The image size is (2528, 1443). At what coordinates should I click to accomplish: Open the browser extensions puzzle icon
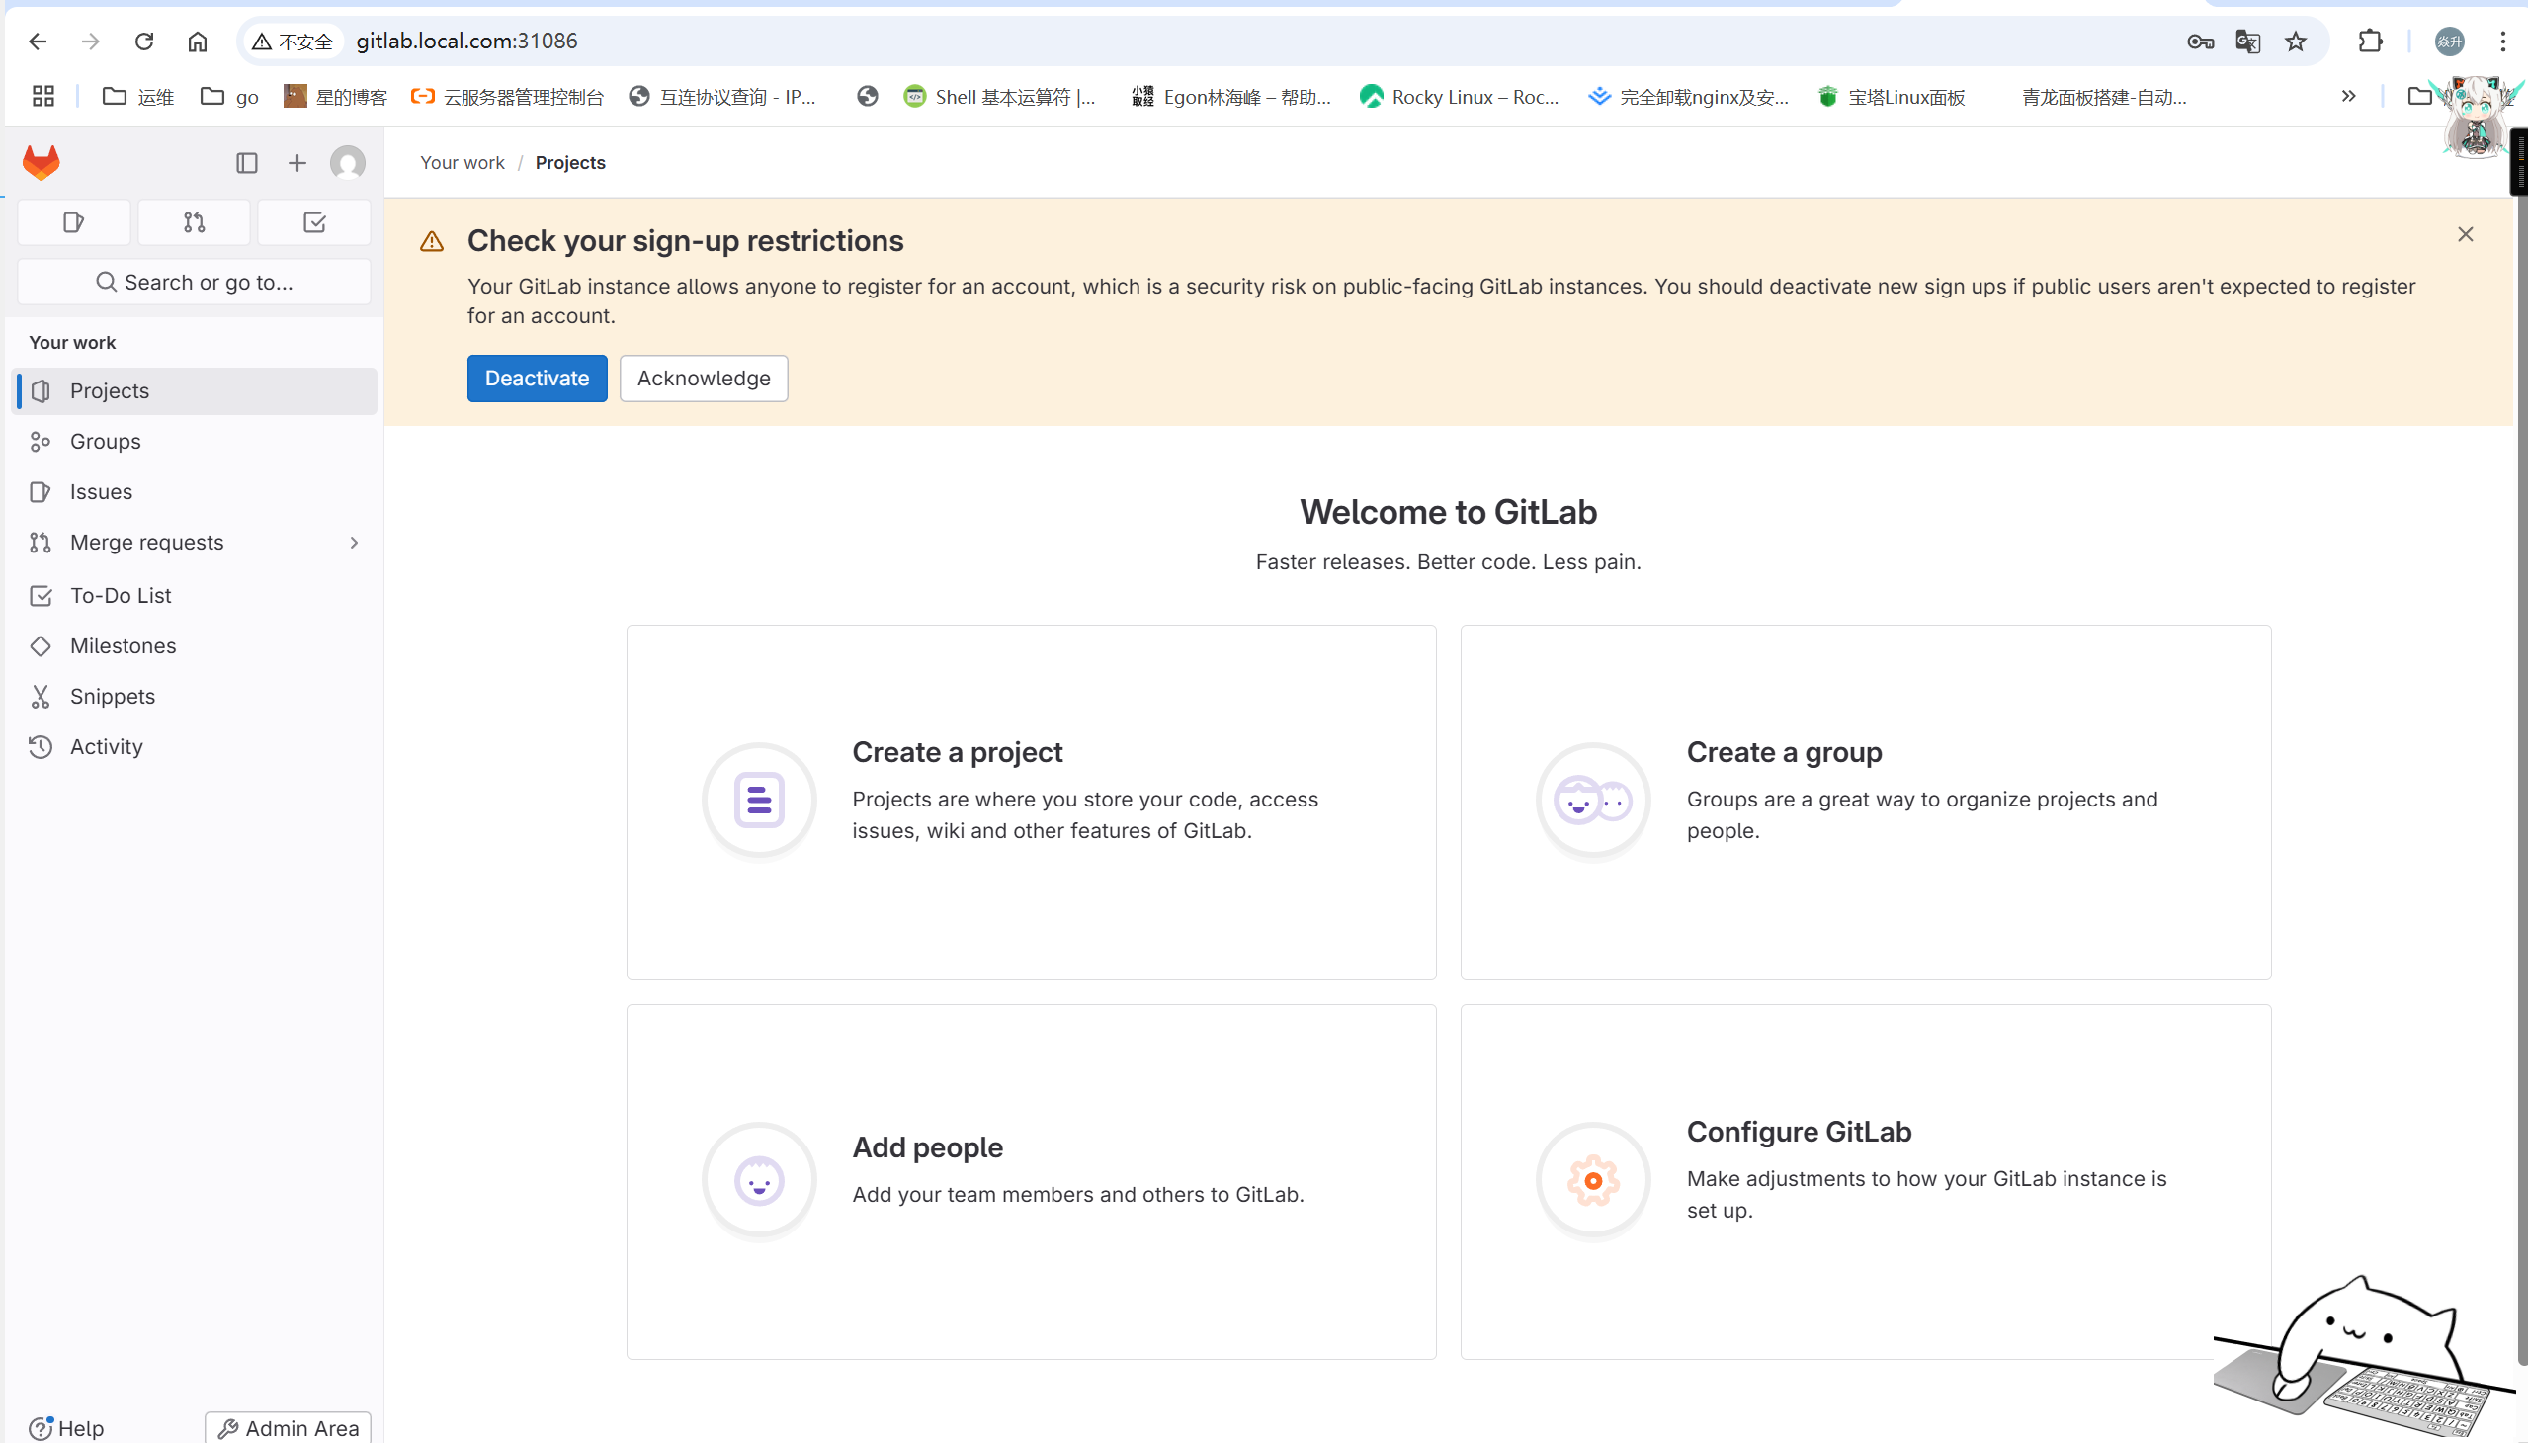2371,42
